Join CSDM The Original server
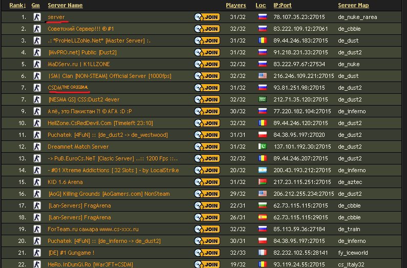This screenshot has width=407, height=268. [x=207, y=88]
